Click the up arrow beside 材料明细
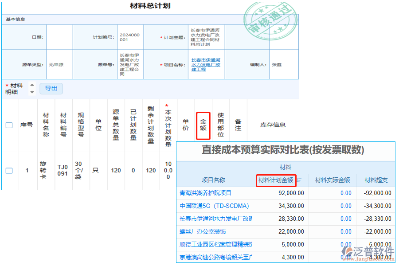Viewport: 399px width, 266px height. [x=31, y=85]
